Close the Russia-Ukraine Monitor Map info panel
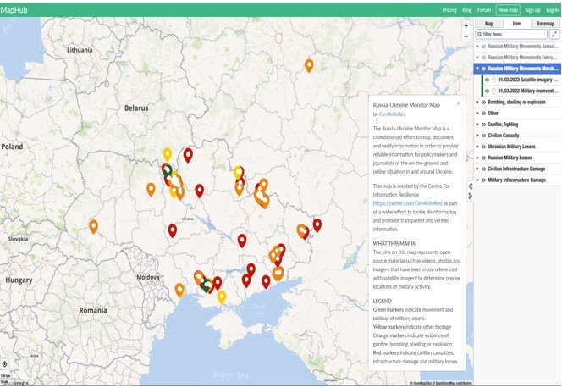The height and width of the screenshot is (388, 562). click(459, 103)
